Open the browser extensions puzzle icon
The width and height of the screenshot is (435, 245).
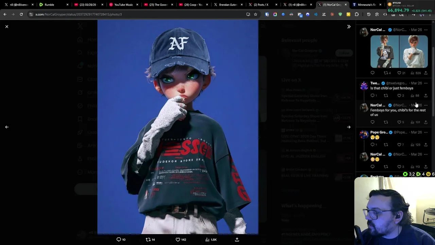(356, 14)
